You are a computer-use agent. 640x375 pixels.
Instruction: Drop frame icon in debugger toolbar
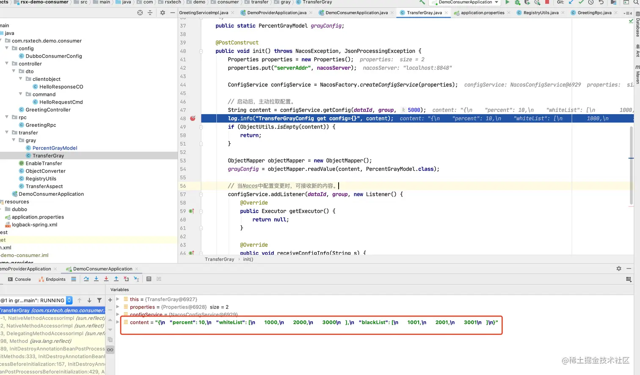pos(126,279)
